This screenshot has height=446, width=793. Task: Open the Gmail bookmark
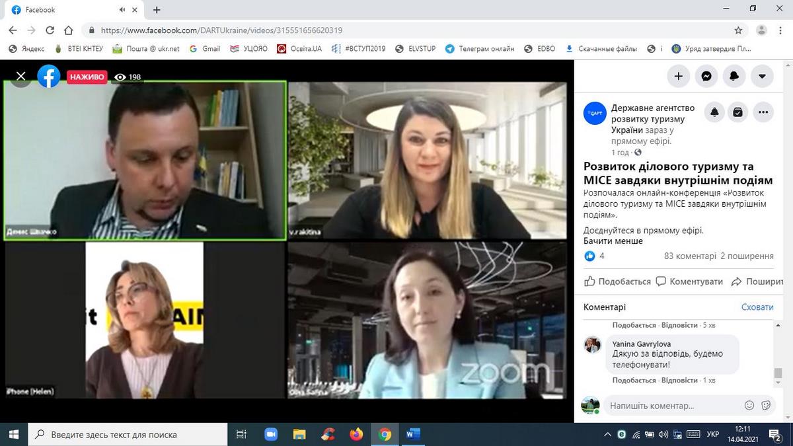click(205, 49)
